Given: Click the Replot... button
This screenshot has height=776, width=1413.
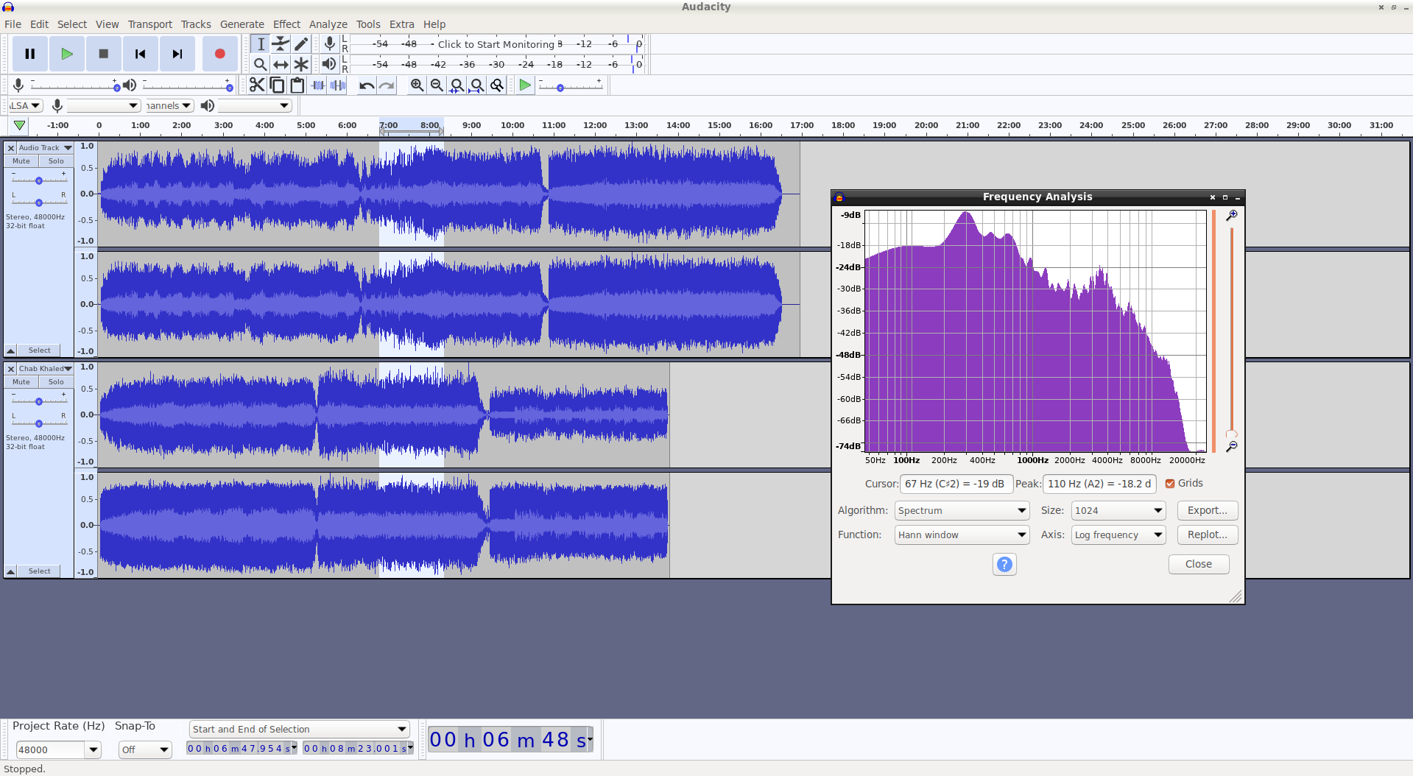Looking at the screenshot, I should coord(1207,535).
